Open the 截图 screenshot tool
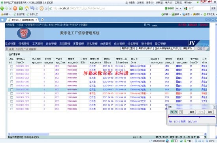217x143 pixels. pyautogui.click(x=186, y=14)
